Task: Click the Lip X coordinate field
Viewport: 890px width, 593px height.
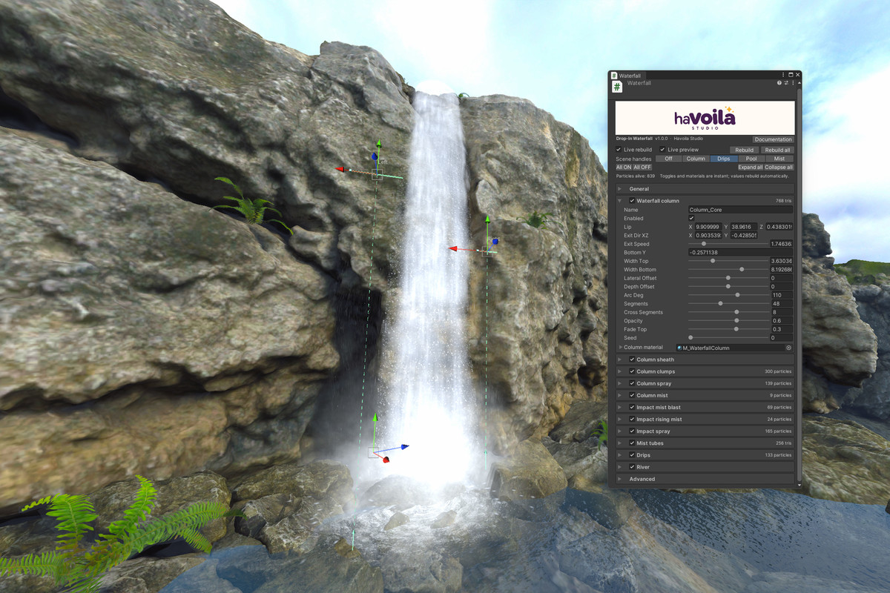Action: [708, 227]
